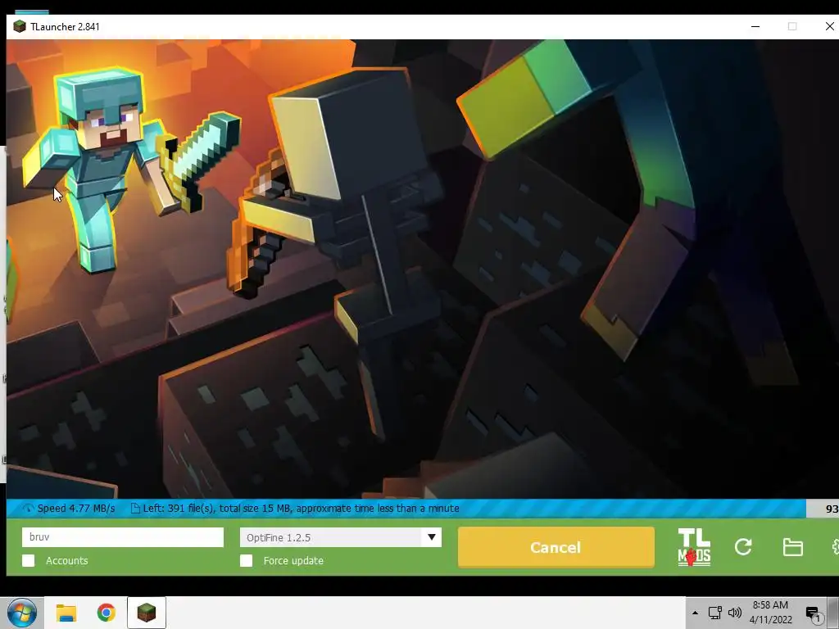
Task: Show hidden tray icons arrow
Action: click(x=695, y=613)
